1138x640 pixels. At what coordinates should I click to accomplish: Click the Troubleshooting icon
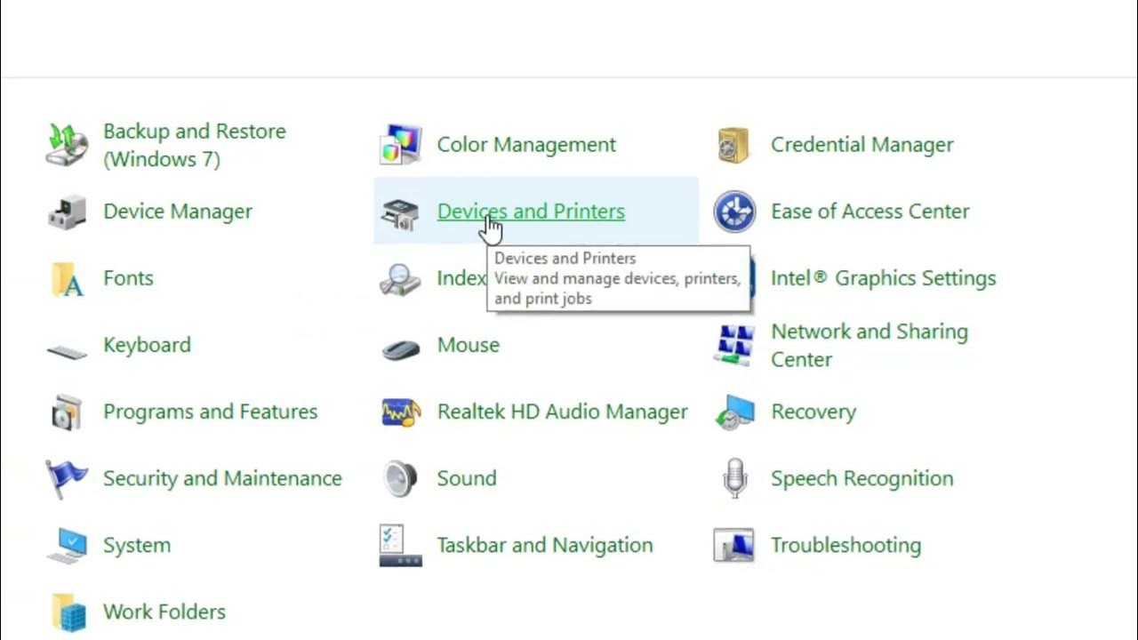(x=734, y=545)
